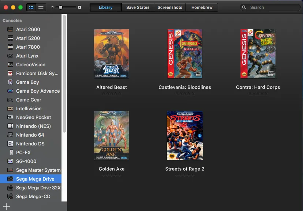Click the Castlevania: Bloodlines title text
The image size is (303, 211).
[185, 87]
